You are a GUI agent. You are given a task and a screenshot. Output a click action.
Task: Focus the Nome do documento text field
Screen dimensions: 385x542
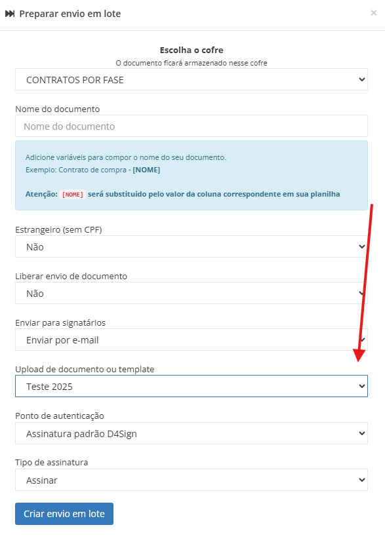click(x=192, y=126)
